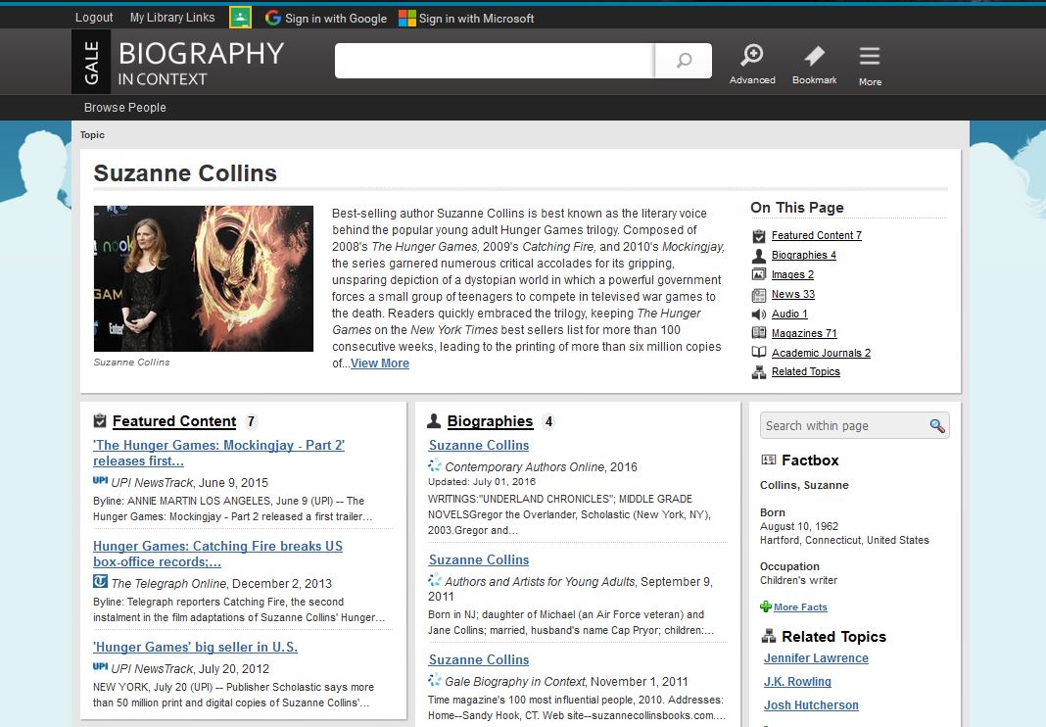Open the More hamburger menu
The width and height of the screenshot is (1046, 727).
(x=870, y=65)
